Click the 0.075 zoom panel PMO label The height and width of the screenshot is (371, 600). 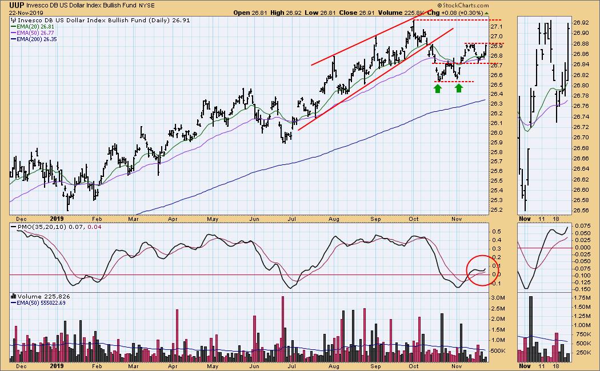[x=582, y=226]
